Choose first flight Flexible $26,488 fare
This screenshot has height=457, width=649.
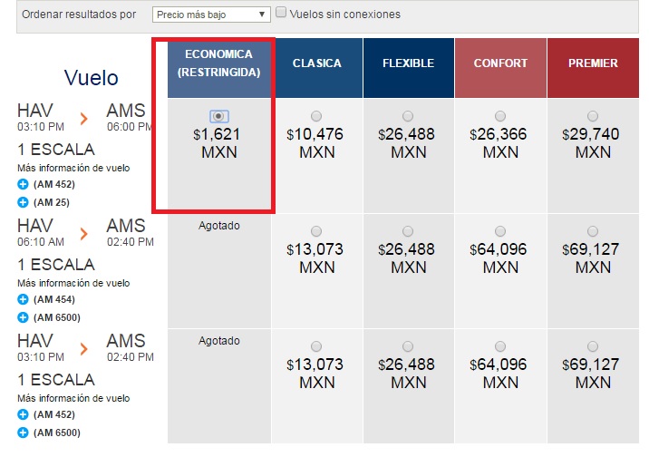point(408,116)
